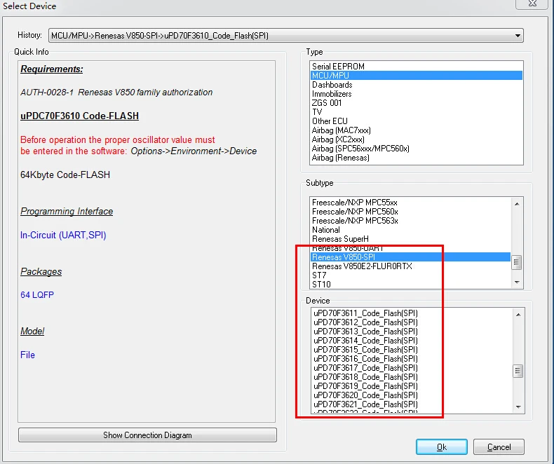Image resolution: width=554 pixels, height=464 pixels.
Task: Click the Cancel button
Action: pyautogui.click(x=499, y=447)
